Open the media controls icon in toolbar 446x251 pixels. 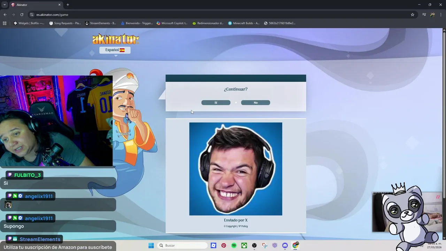(424, 15)
